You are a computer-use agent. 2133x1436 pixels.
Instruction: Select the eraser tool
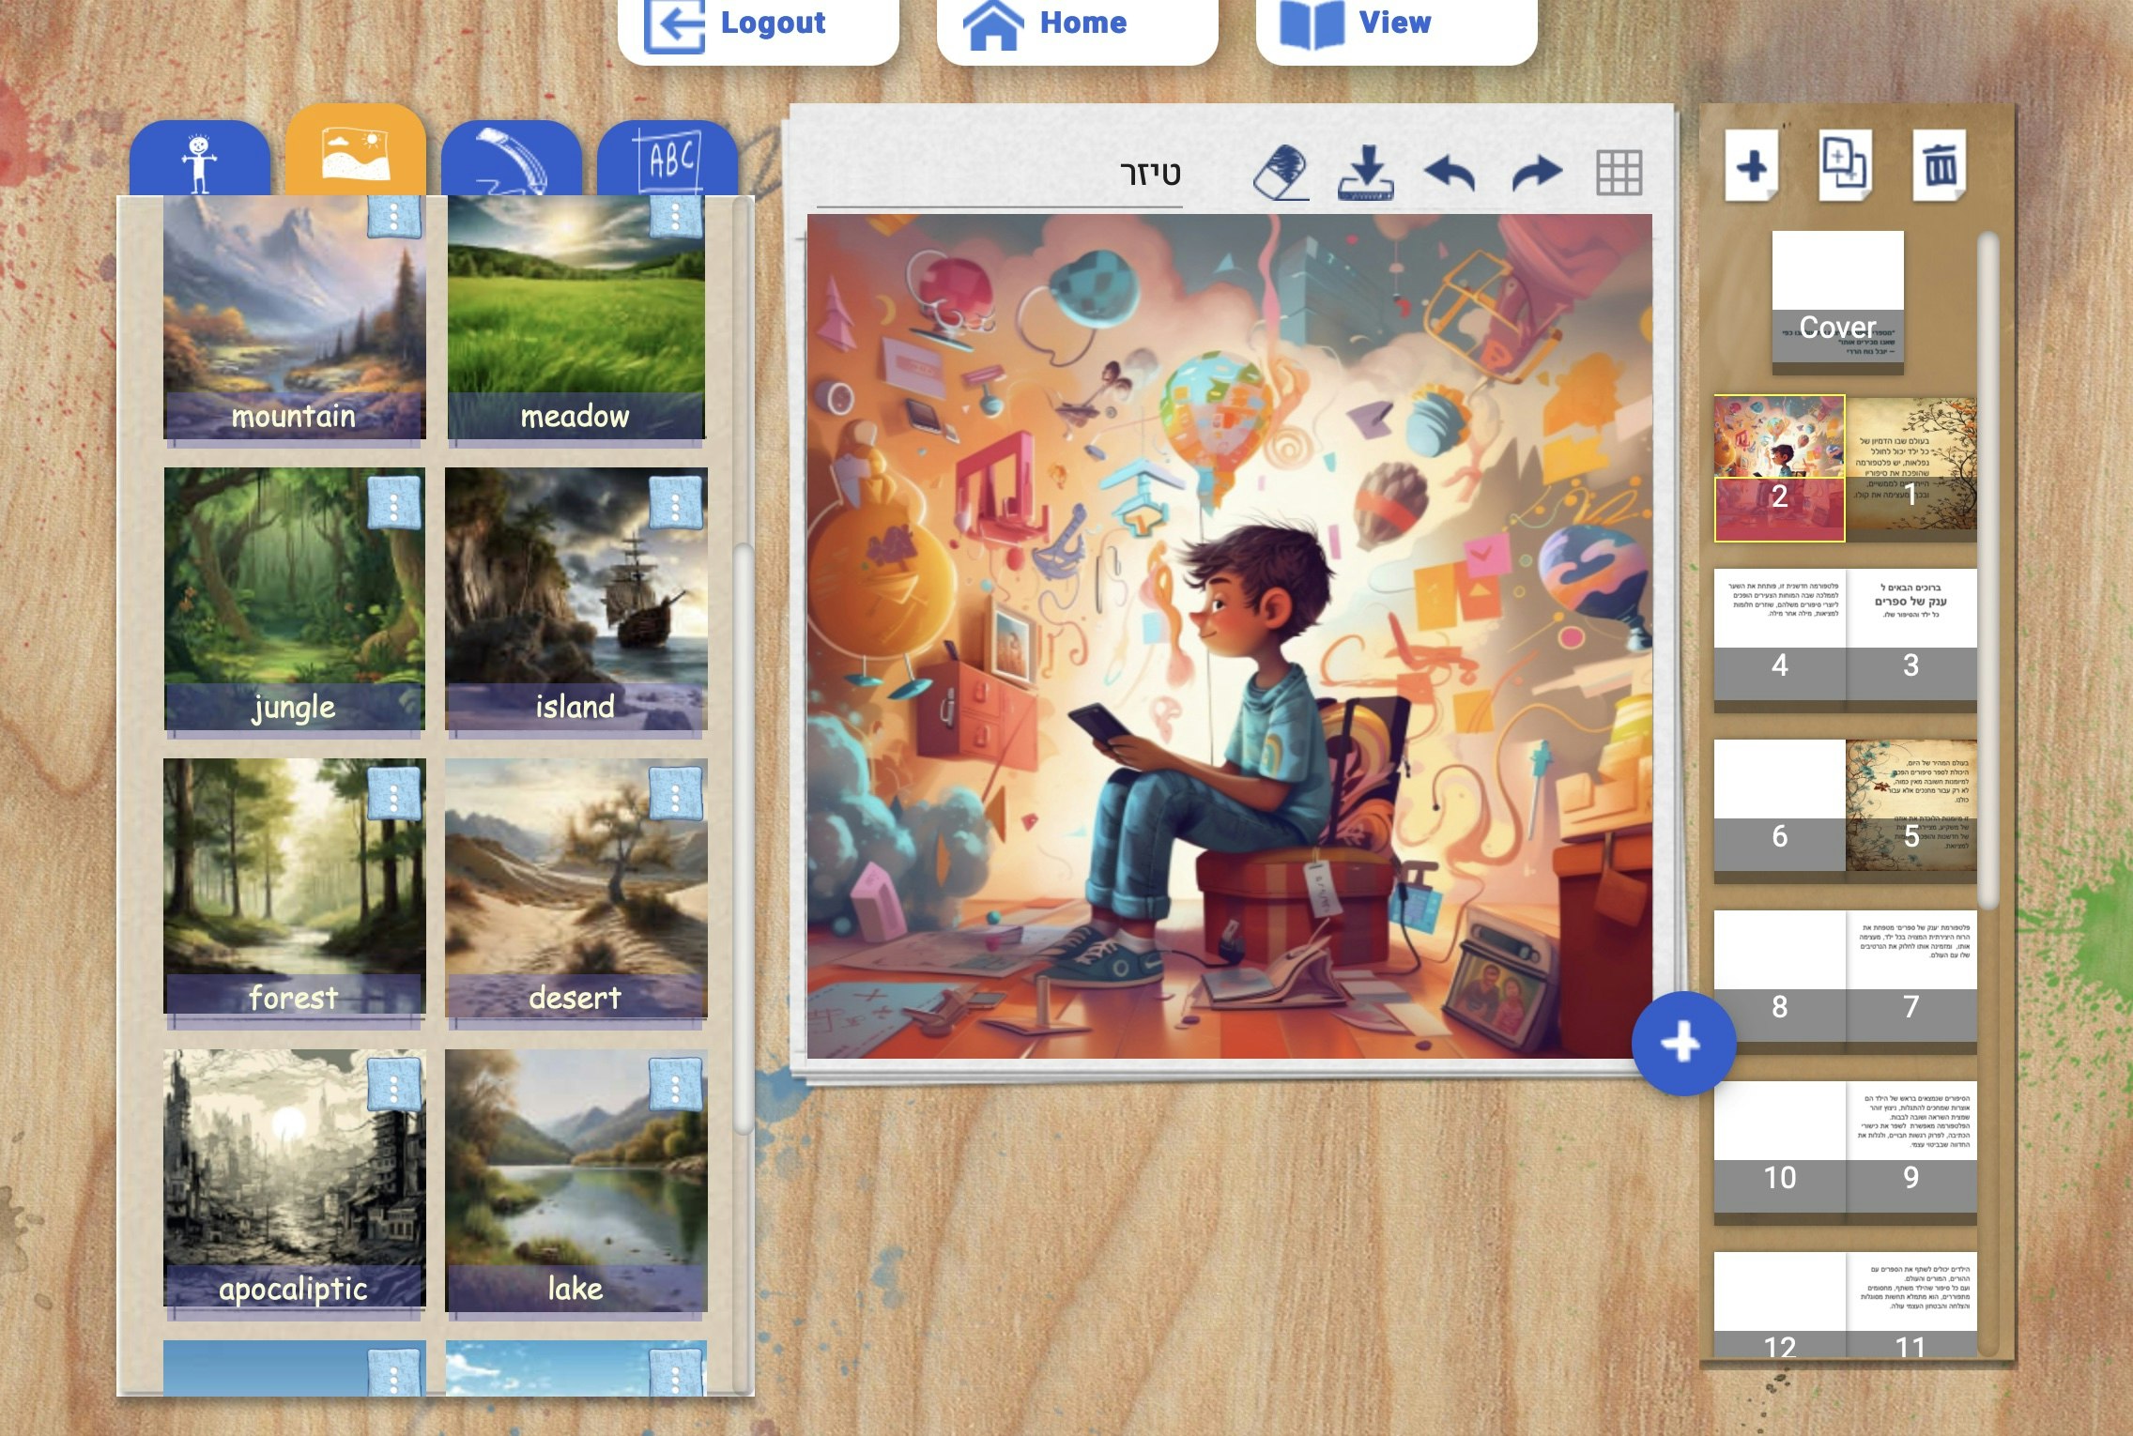click(x=1281, y=172)
